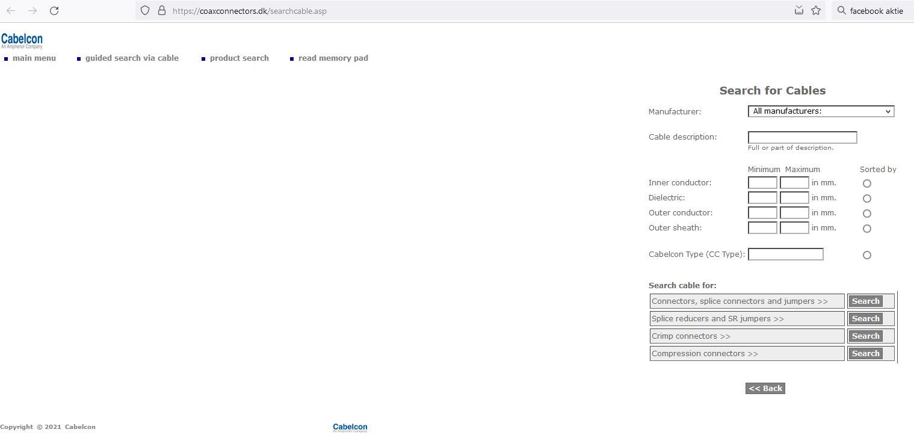Viewport: 914px width, 444px height.
Task: Select sort by Inner conductor radio button
Action: pos(867,183)
